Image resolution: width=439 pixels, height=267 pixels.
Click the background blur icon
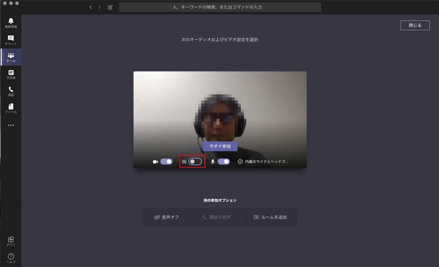(184, 162)
